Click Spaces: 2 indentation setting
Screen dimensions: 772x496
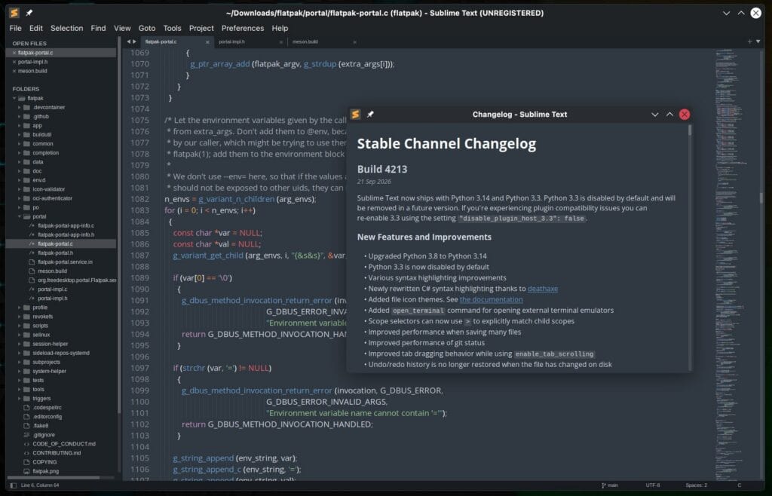(x=696, y=485)
